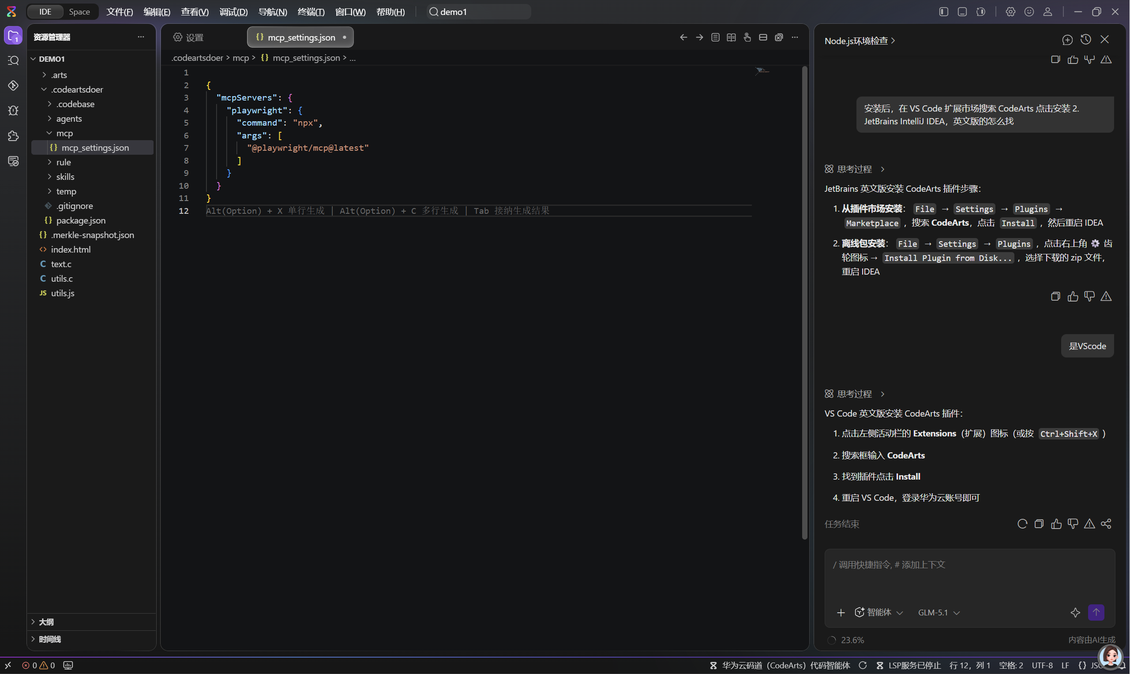Open the 文件(F) menu
Viewport: 1130px width, 674px height.
[120, 12]
